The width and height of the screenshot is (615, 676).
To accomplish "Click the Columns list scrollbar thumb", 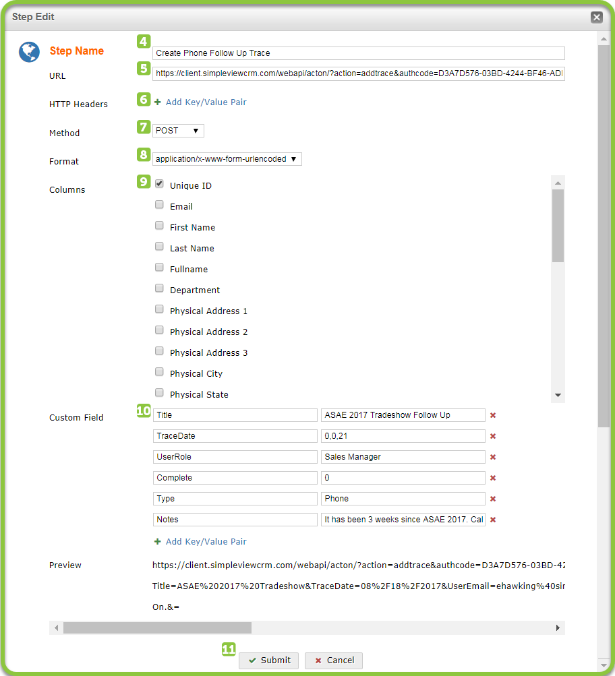I will pyautogui.click(x=558, y=226).
